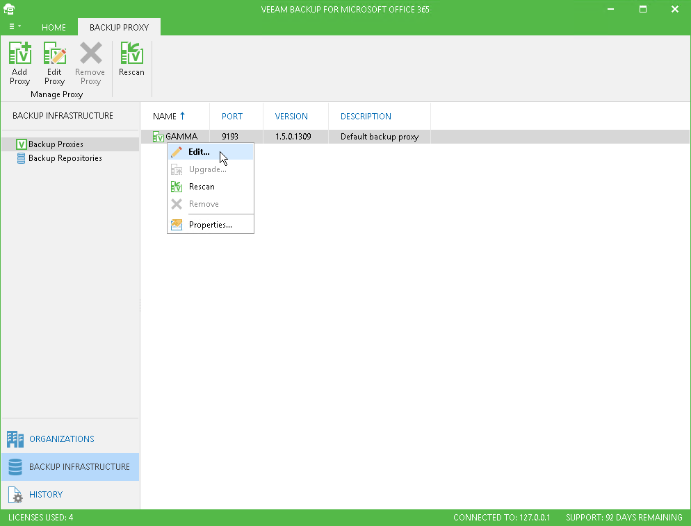Click the Backup Infrastructure database icon
691x526 pixels.
click(x=15, y=467)
